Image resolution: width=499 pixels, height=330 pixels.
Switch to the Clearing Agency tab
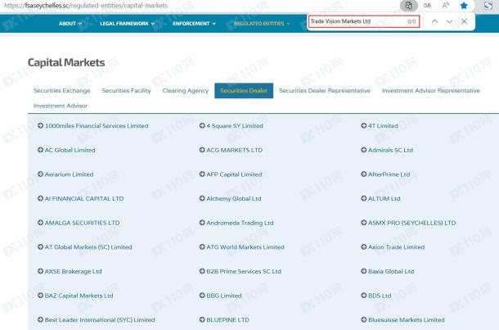(186, 91)
